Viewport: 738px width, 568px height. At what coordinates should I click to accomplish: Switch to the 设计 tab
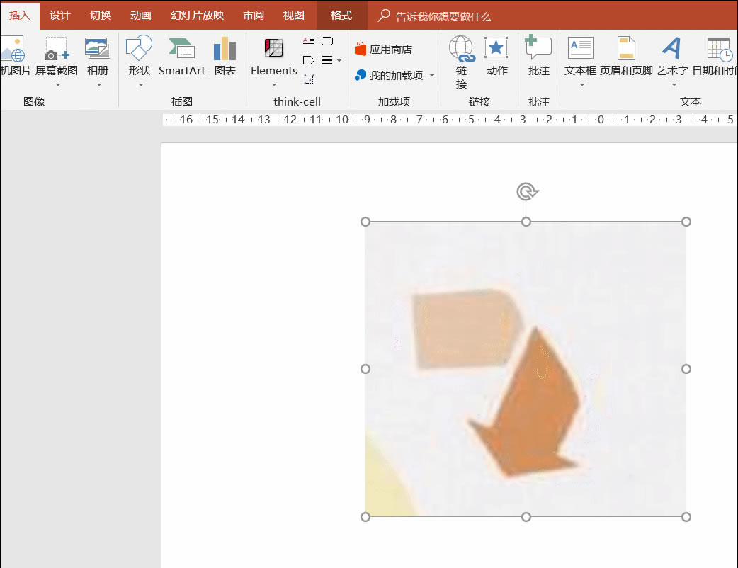click(x=59, y=16)
